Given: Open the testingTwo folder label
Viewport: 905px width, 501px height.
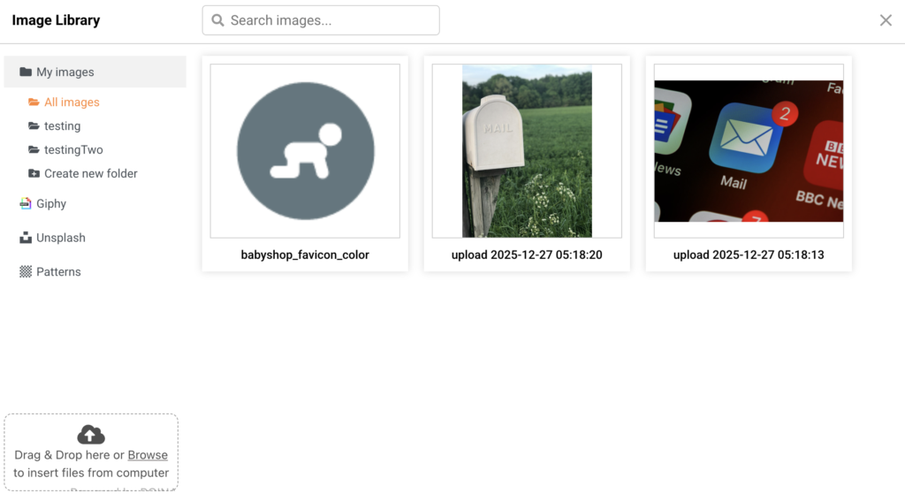Looking at the screenshot, I should coord(73,149).
